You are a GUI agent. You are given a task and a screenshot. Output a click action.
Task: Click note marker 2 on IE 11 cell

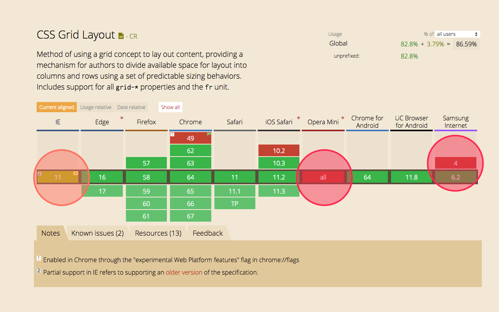coord(39,173)
